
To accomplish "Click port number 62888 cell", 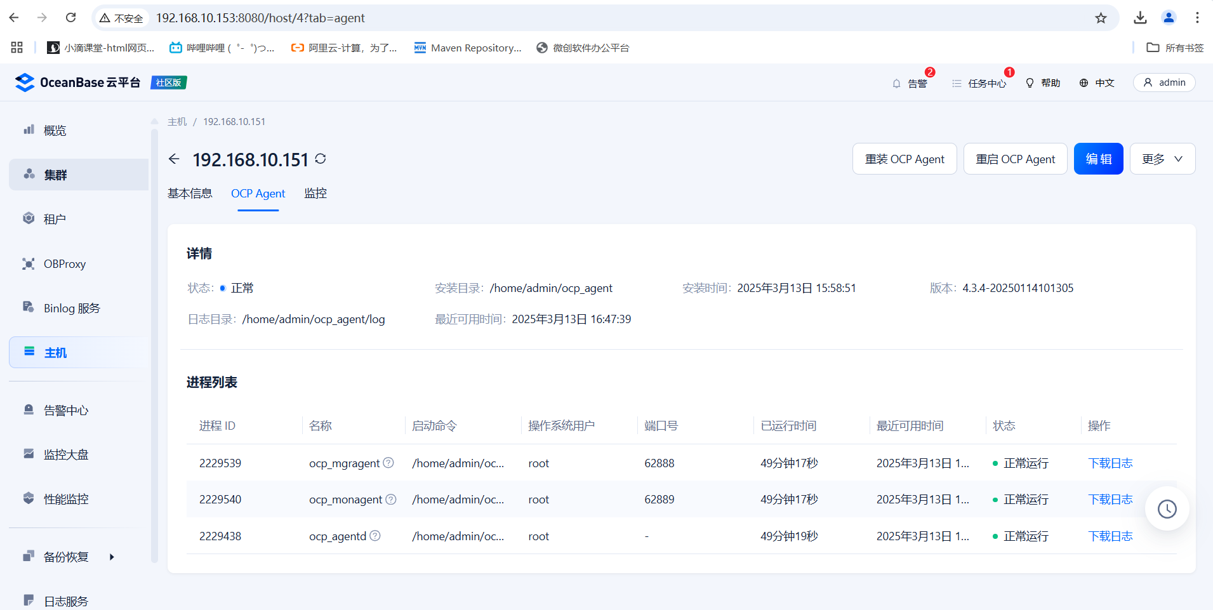I will point(660,463).
